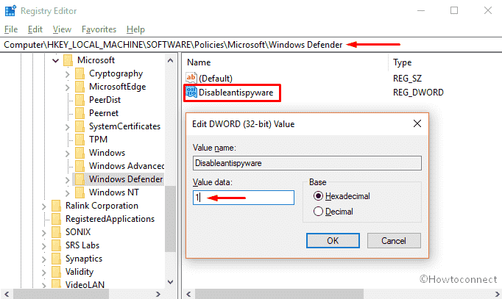Expand the SRS Labs key
502x299 pixels.
44,246
